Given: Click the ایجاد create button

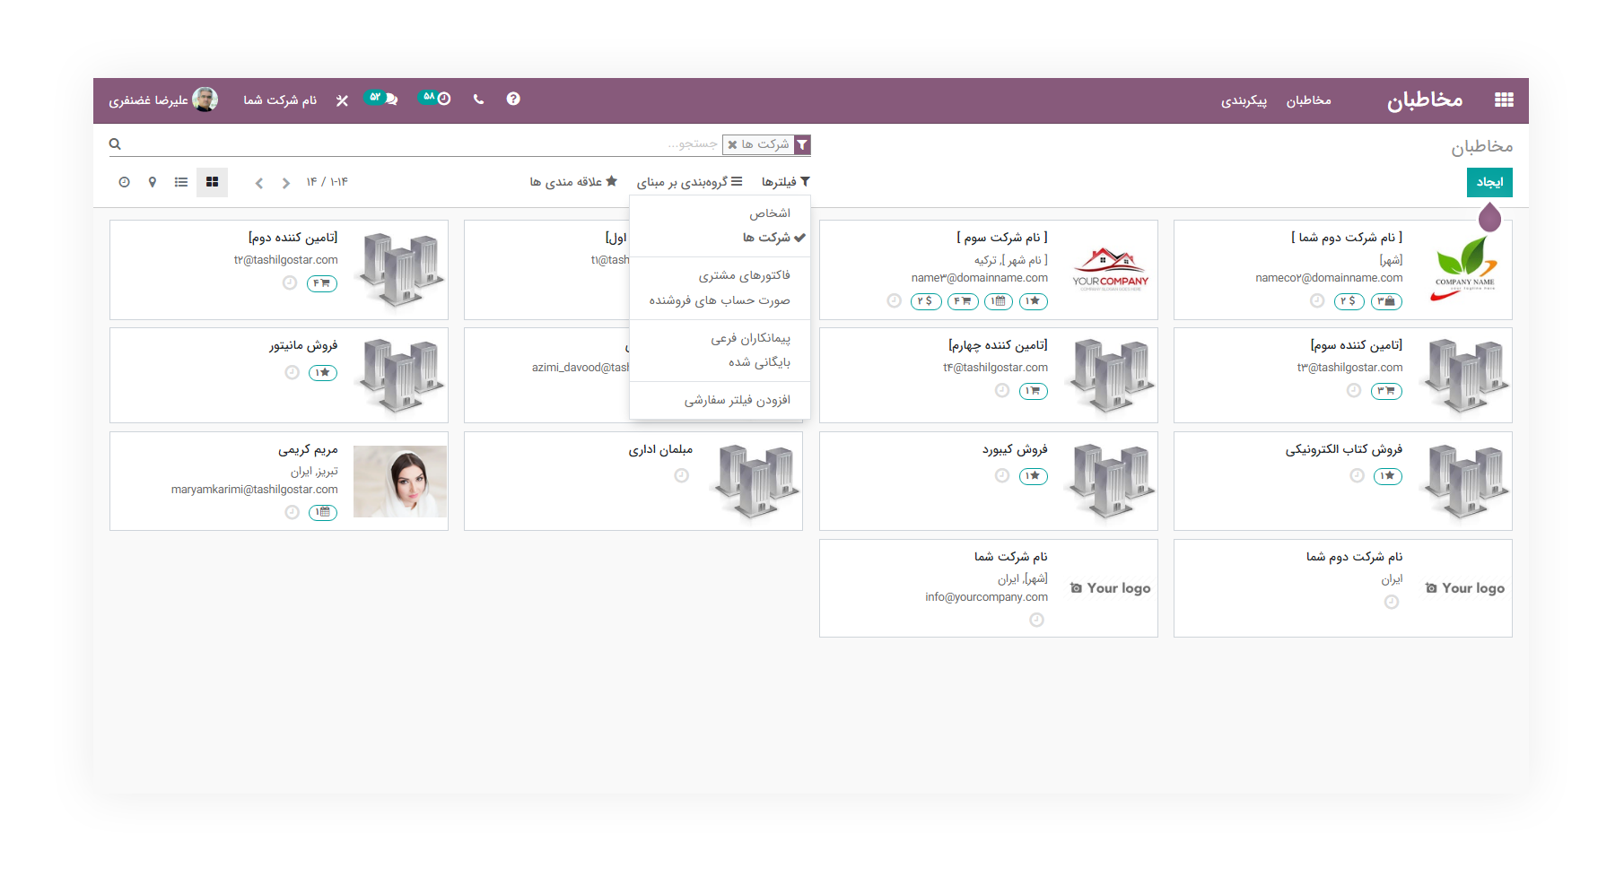Looking at the screenshot, I should [x=1489, y=182].
